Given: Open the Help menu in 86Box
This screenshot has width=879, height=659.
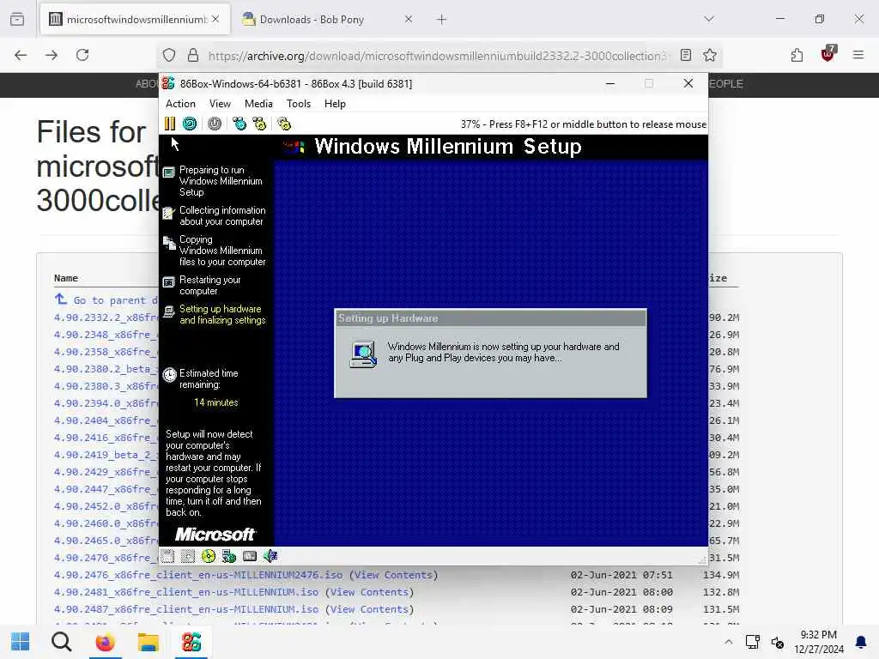Looking at the screenshot, I should coord(335,104).
